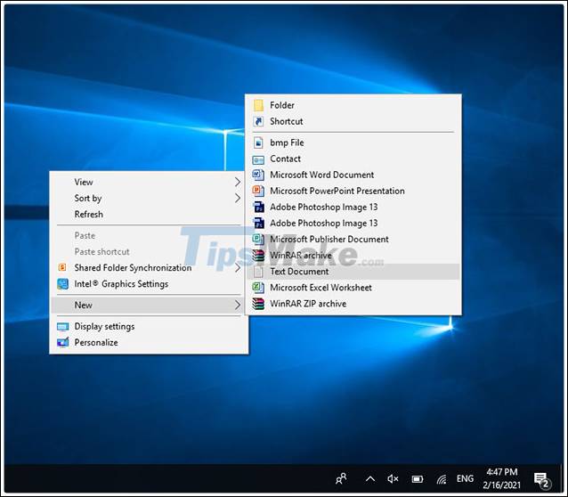568x497 pixels.
Task: Click the muted volume speaker icon
Action: pyautogui.click(x=393, y=479)
